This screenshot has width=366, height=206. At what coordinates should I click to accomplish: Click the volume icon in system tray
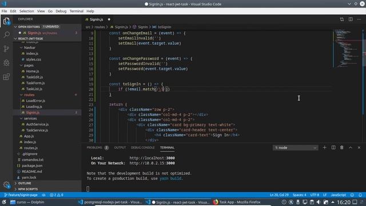pos(319,202)
